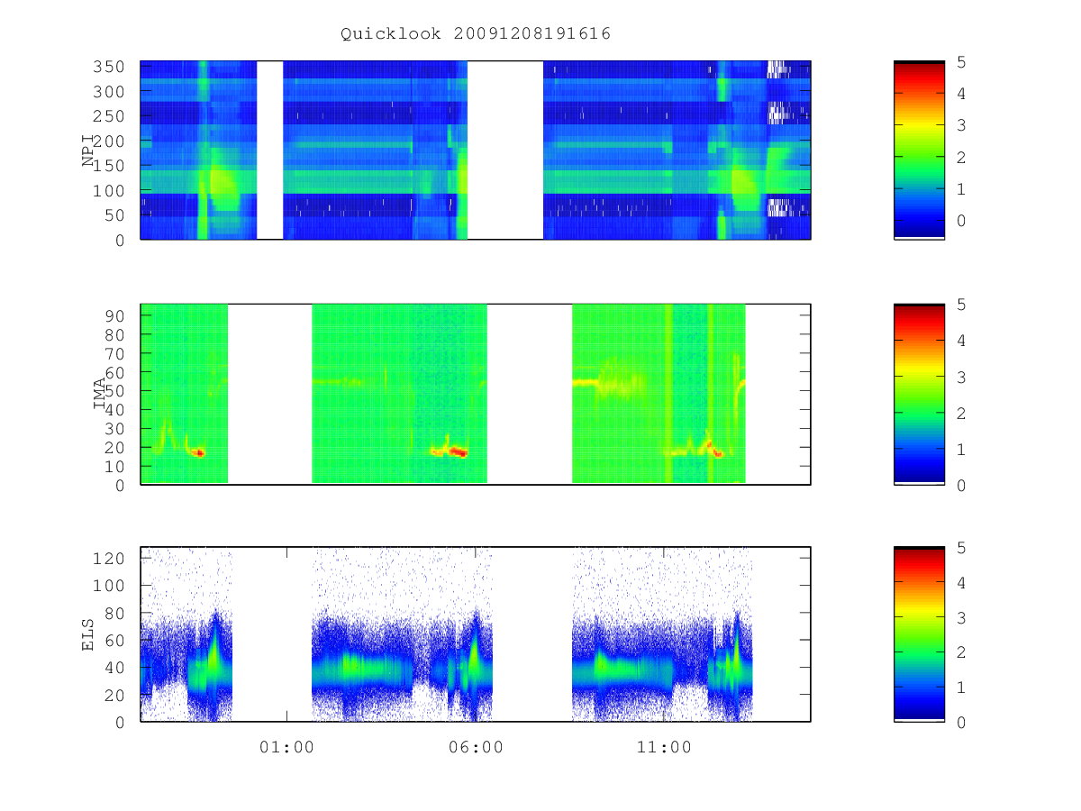Click the 01:00 time axis tick label
Screen dimensions: 1081x811
pos(286,747)
